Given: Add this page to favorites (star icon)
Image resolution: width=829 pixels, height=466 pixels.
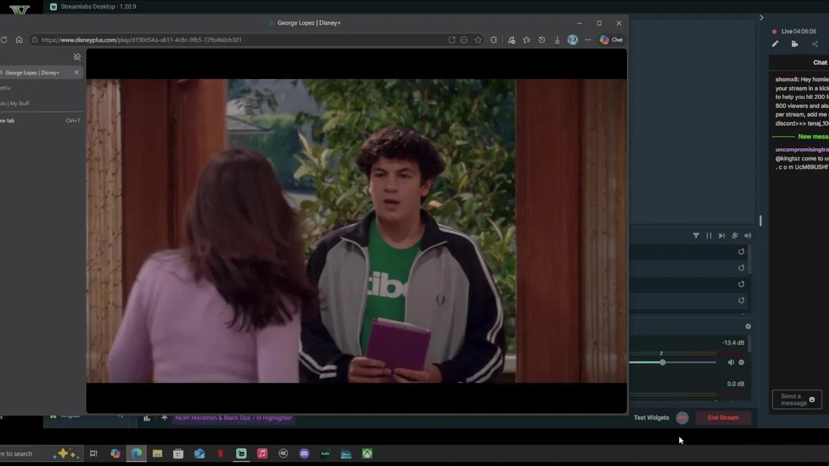Looking at the screenshot, I should coord(478,39).
